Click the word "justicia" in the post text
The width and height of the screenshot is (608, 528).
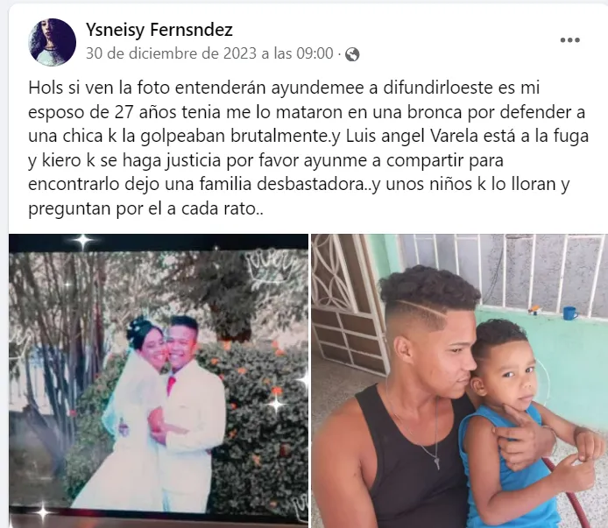click(194, 160)
